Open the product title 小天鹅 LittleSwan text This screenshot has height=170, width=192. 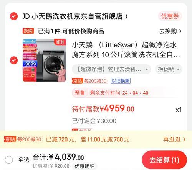pyautogui.click(x=126, y=50)
